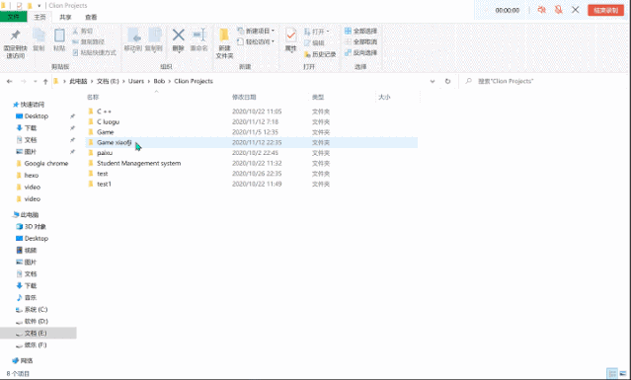Click 复制路径 in clipboard group

tap(88, 41)
